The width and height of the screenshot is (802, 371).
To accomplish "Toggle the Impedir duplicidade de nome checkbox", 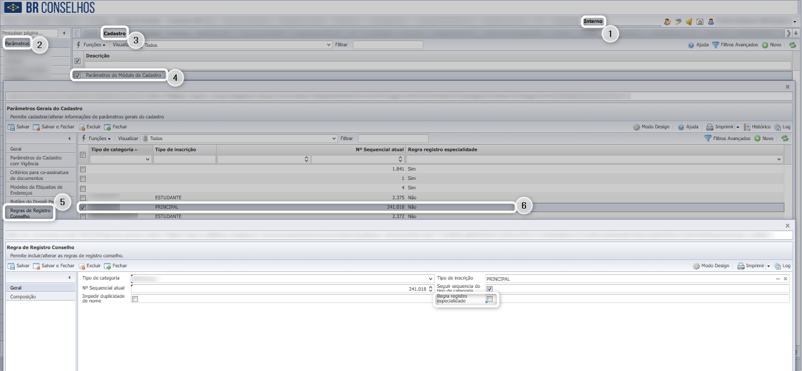I will click(135, 299).
